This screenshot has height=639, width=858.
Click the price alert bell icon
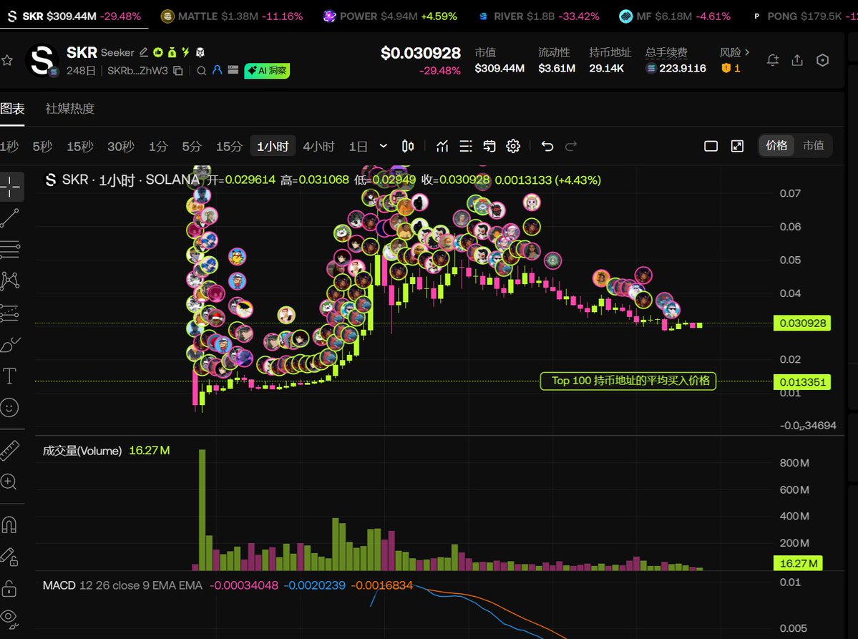tap(772, 61)
